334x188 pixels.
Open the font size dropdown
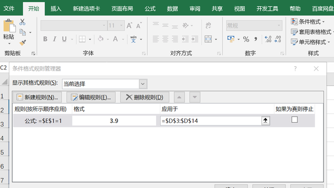(121, 26)
